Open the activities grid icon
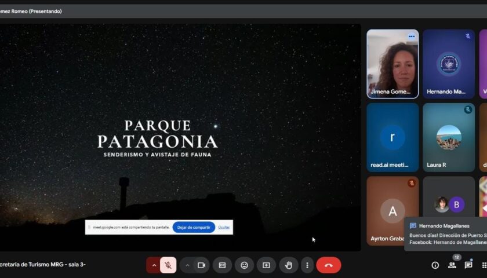The height and width of the screenshot is (278, 487). (x=484, y=265)
